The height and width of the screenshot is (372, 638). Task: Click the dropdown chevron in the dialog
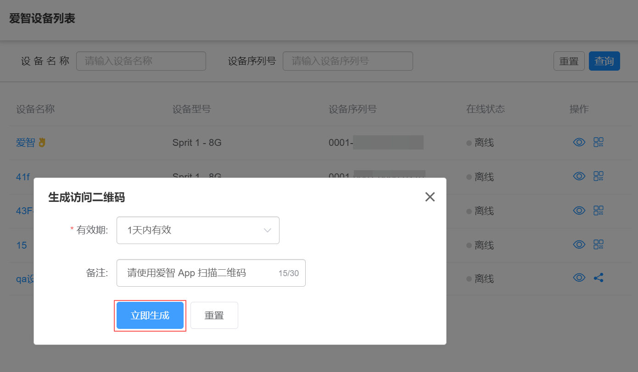click(x=268, y=230)
